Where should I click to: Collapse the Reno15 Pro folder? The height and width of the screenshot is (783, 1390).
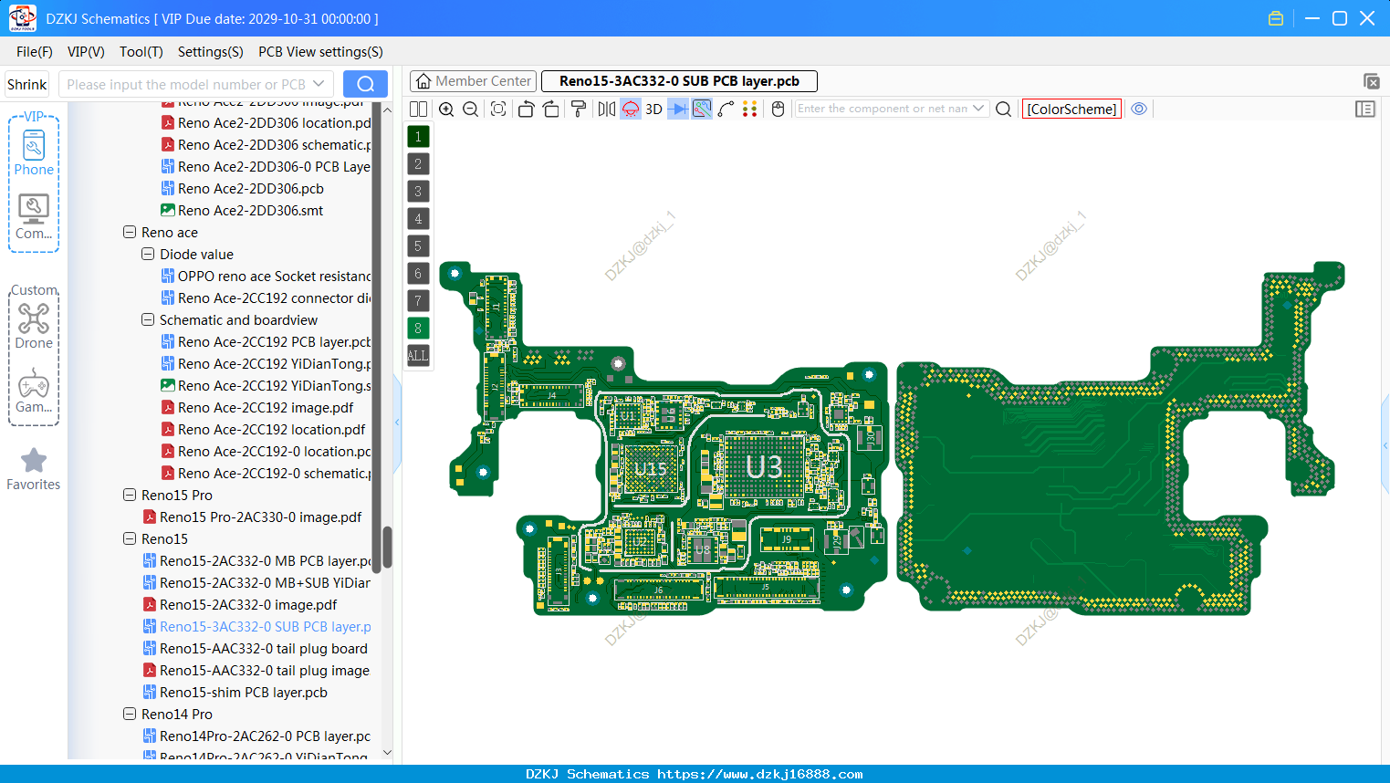click(130, 495)
